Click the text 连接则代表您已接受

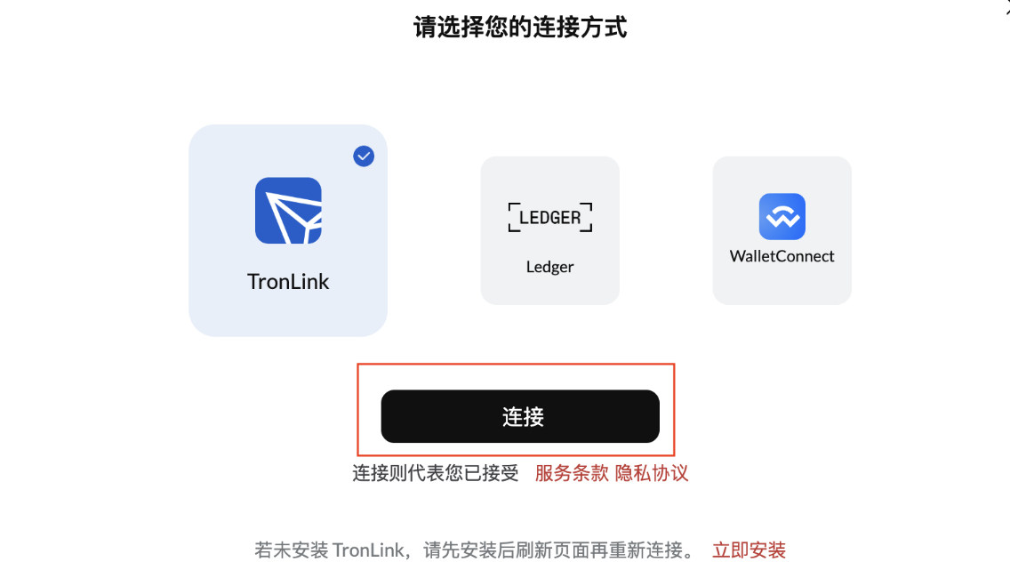coord(436,473)
